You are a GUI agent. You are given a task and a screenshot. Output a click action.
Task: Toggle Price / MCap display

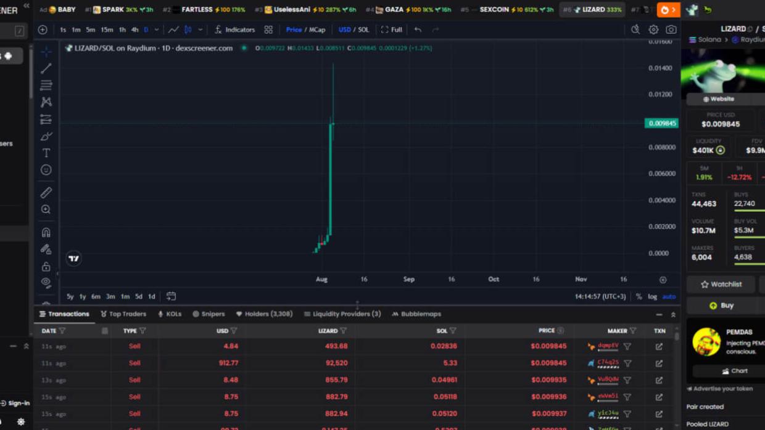click(x=305, y=30)
